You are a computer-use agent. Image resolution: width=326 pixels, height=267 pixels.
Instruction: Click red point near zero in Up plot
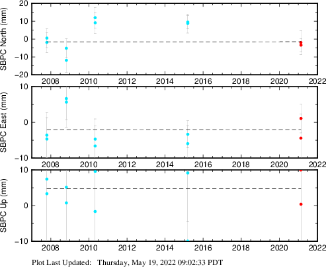tap(301, 204)
